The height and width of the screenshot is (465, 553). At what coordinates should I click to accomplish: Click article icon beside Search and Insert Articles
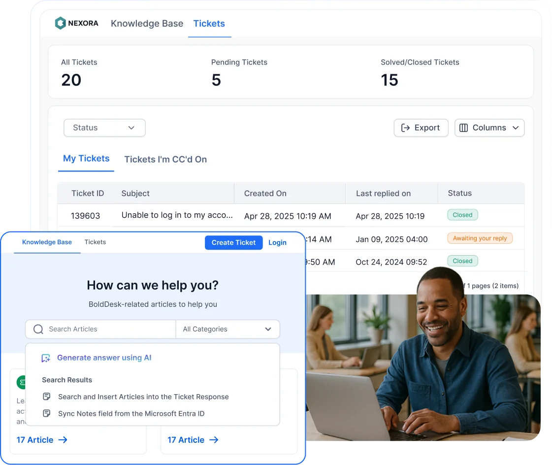[47, 397]
